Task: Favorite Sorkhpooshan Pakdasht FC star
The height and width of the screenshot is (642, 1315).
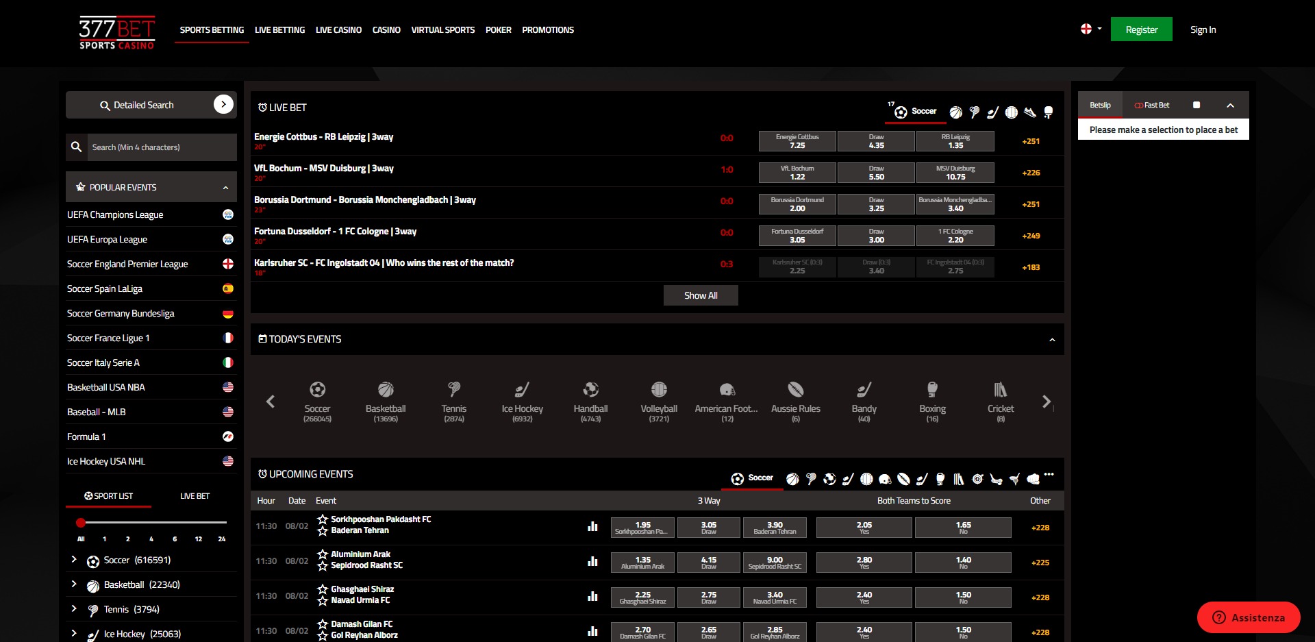Action: coord(323,519)
